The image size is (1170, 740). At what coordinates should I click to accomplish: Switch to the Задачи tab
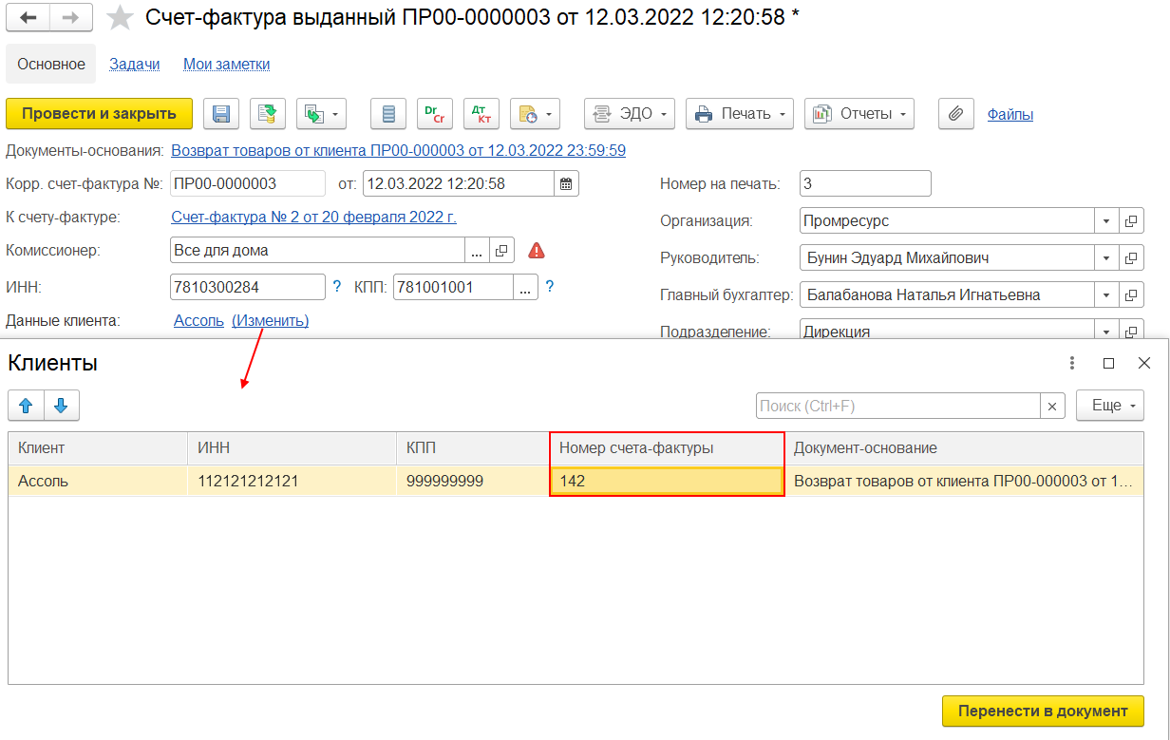[x=134, y=64]
